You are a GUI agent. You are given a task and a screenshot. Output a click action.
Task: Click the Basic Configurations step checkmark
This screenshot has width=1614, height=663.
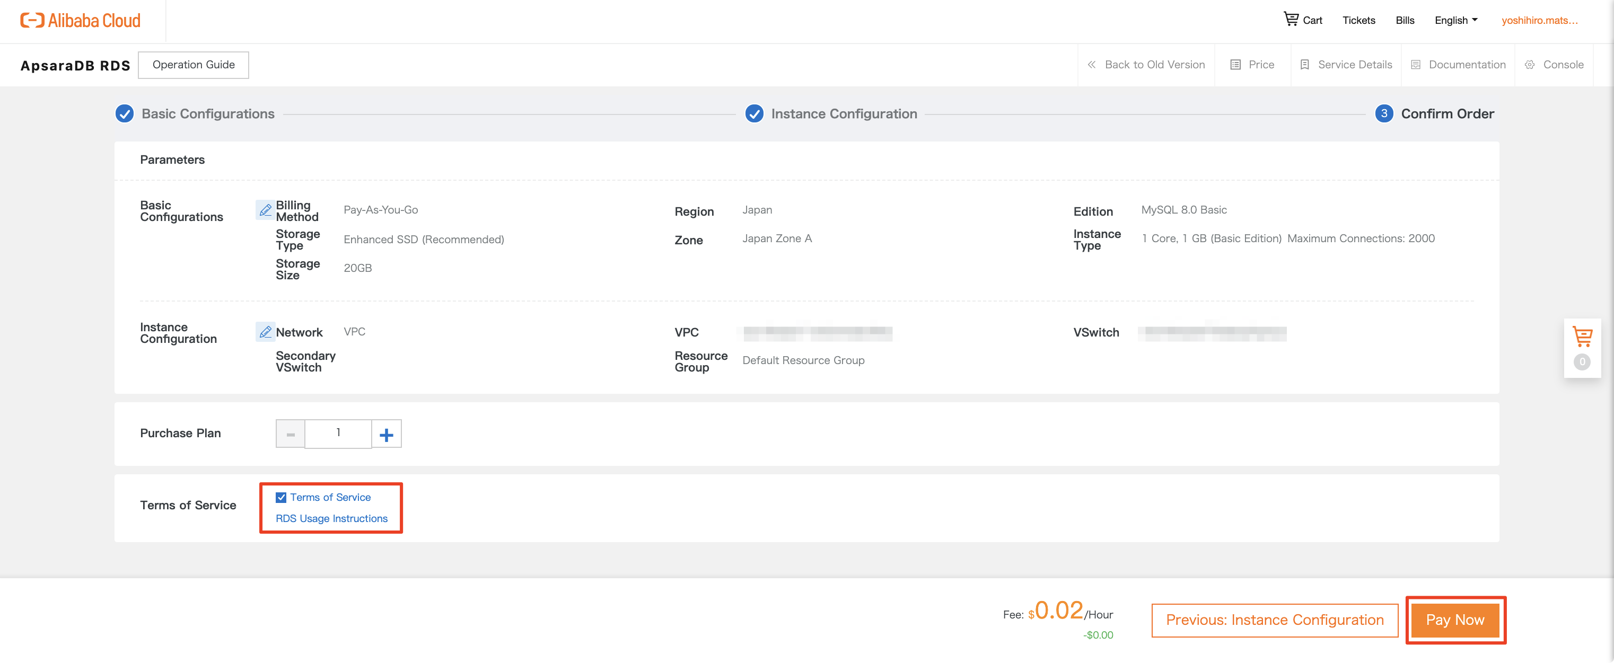[125, 113]
